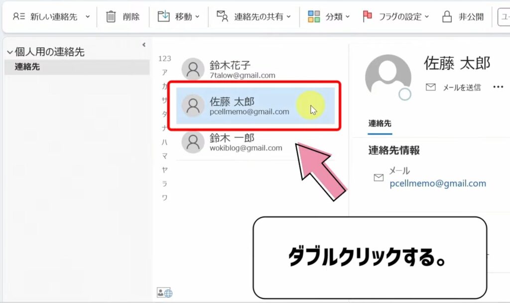Click the フラグの設定 flag icon
Viewport: 510px width, 303px height.
coord(367,16)
